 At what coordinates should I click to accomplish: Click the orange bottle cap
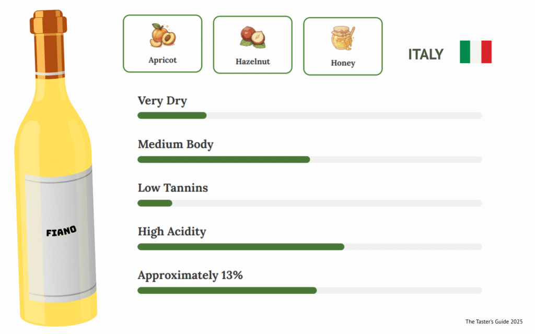click(48, 23)
